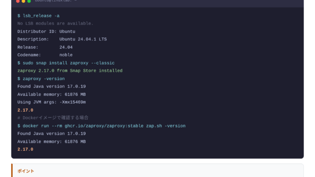Click 'Ubuntu 24.04.1 LTS' description value
Screen dimensions: 315x177
(83, 39)
